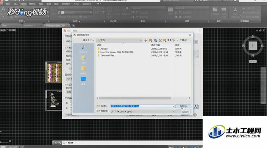Open the 查看(V) menu in dialog
Viewport: 267px width, 148px height.
click(x=171, y=41)
